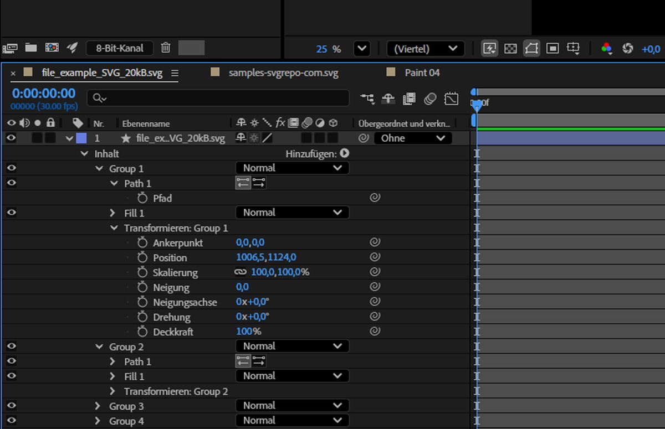Click the 25 % zoom value
The image size is (665, 429).
coord(328,49)
